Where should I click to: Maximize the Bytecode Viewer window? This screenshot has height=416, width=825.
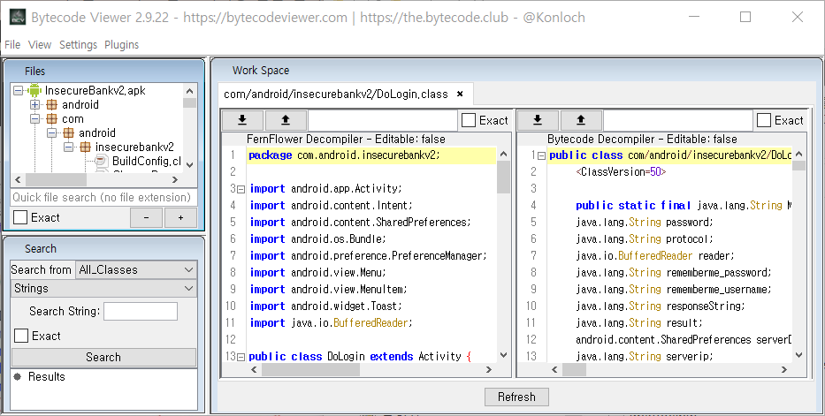745,17
